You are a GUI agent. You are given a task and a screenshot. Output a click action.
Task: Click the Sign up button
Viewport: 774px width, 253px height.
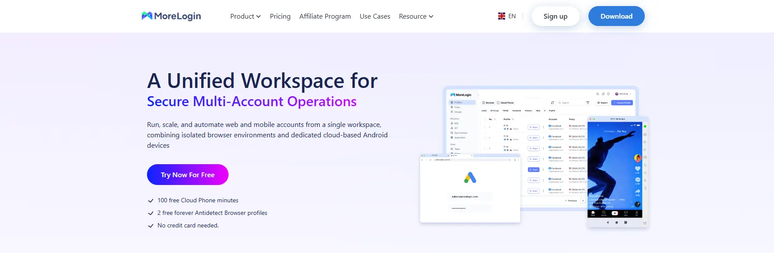(x=555, y=16)
